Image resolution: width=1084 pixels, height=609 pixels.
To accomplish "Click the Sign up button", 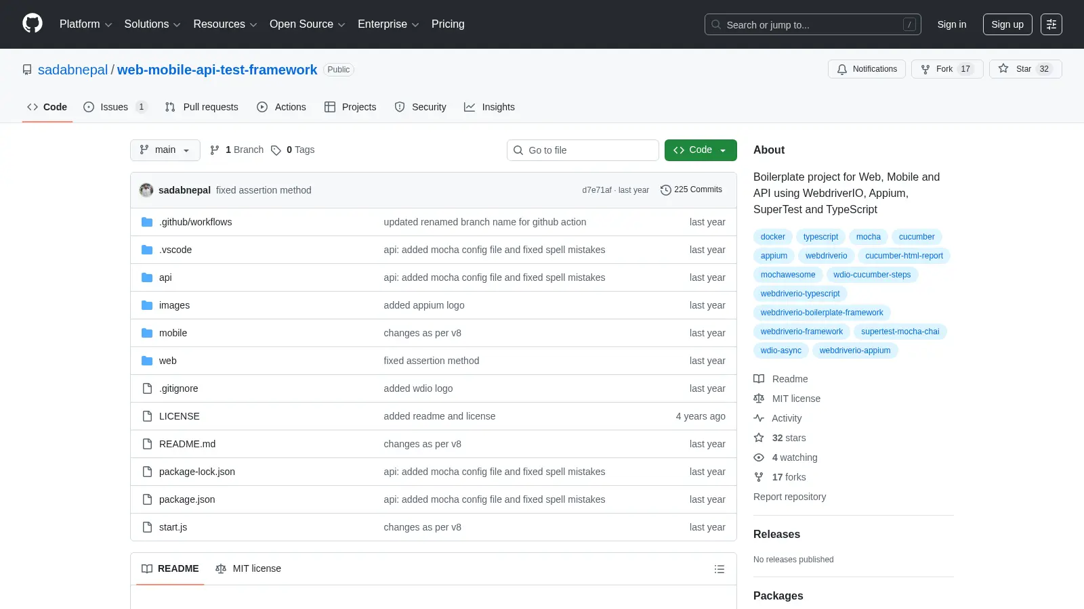I will (x=1007, y=24).
